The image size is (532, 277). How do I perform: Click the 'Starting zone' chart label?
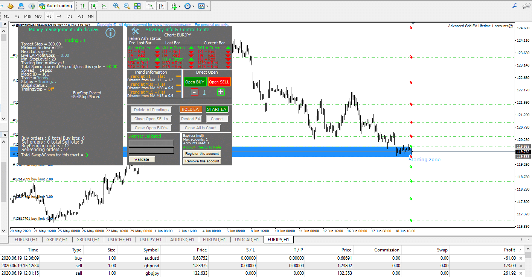click(x=424, y=160)
